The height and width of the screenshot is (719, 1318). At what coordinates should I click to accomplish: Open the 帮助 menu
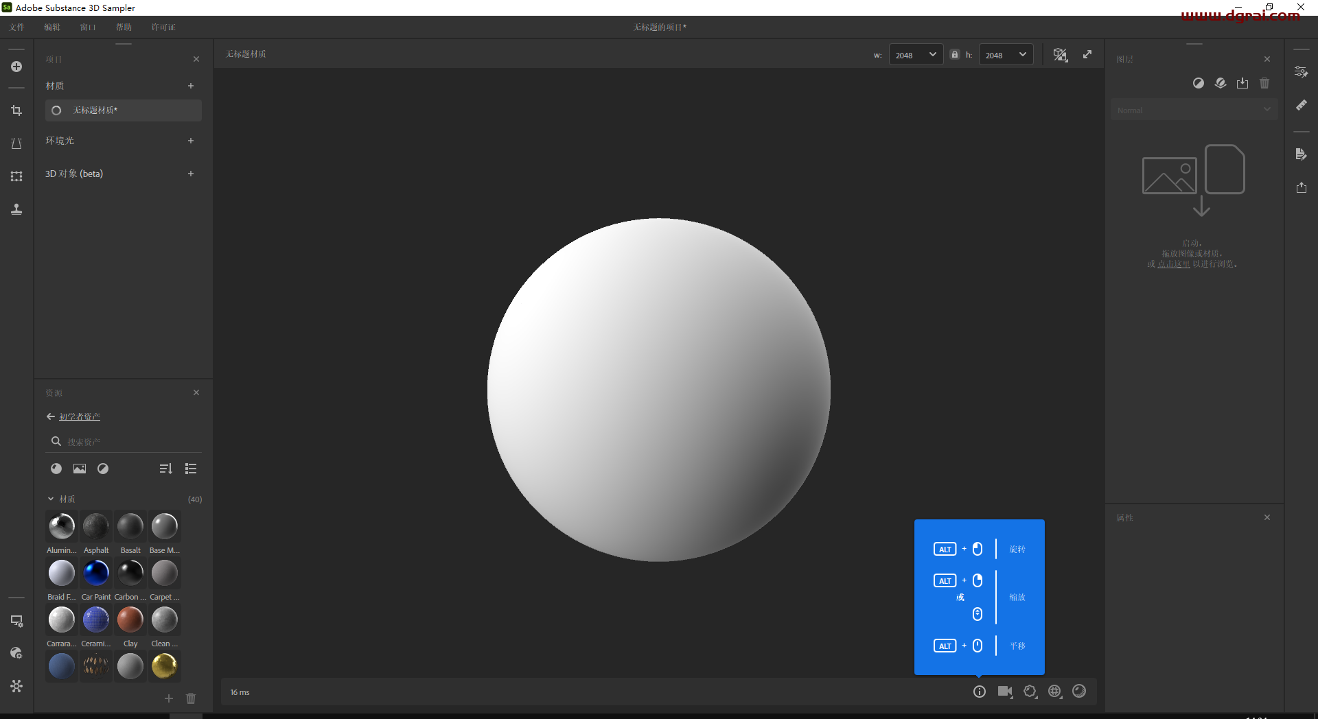(x=124, y=27)
